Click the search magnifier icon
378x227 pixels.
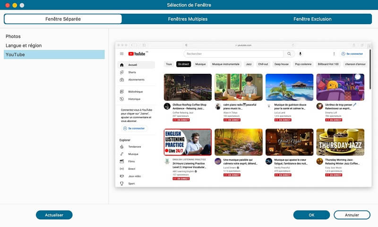(289, 54)
